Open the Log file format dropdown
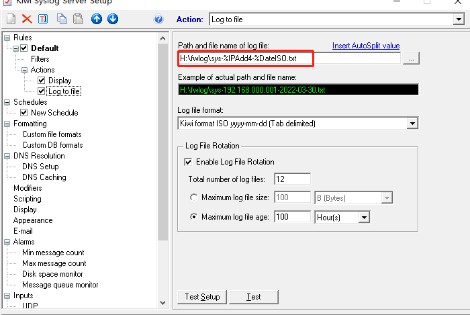The image size is (470, 315). tap(412, 124)
